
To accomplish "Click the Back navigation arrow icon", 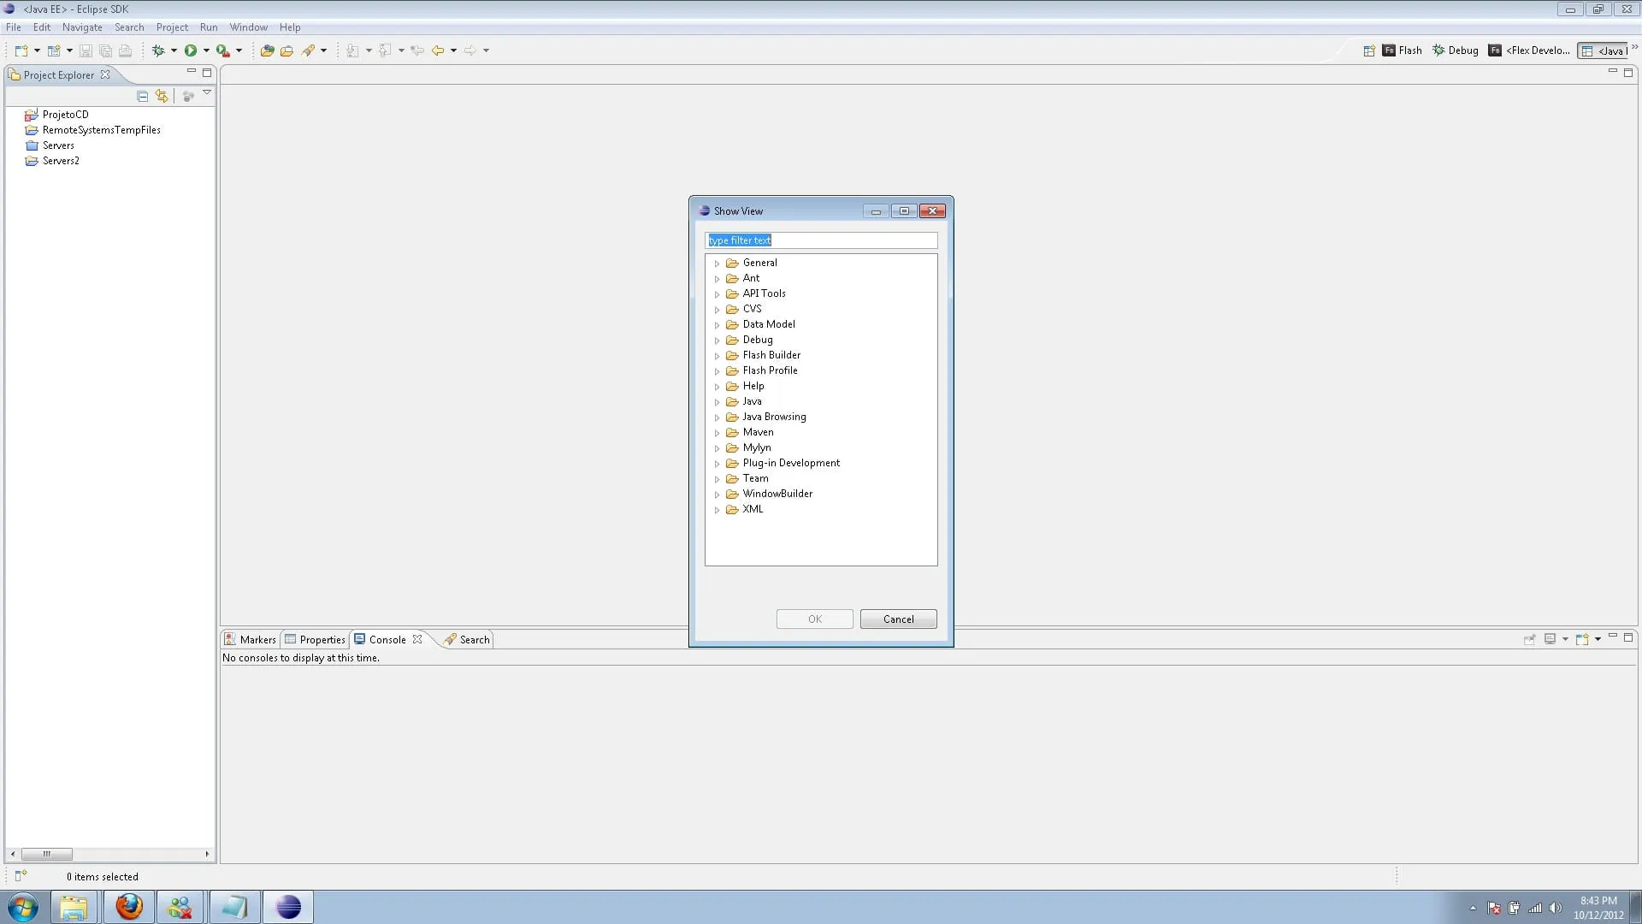I will (x=438, y=50).
